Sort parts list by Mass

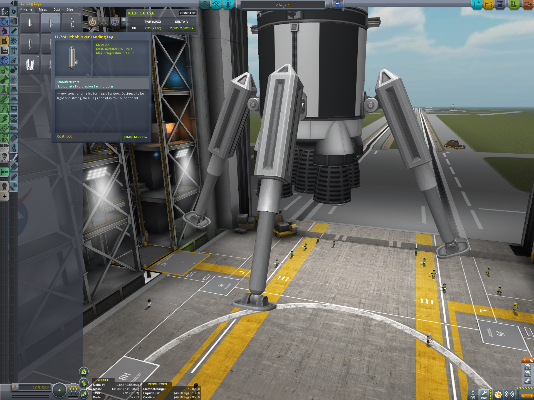(43, 9)
